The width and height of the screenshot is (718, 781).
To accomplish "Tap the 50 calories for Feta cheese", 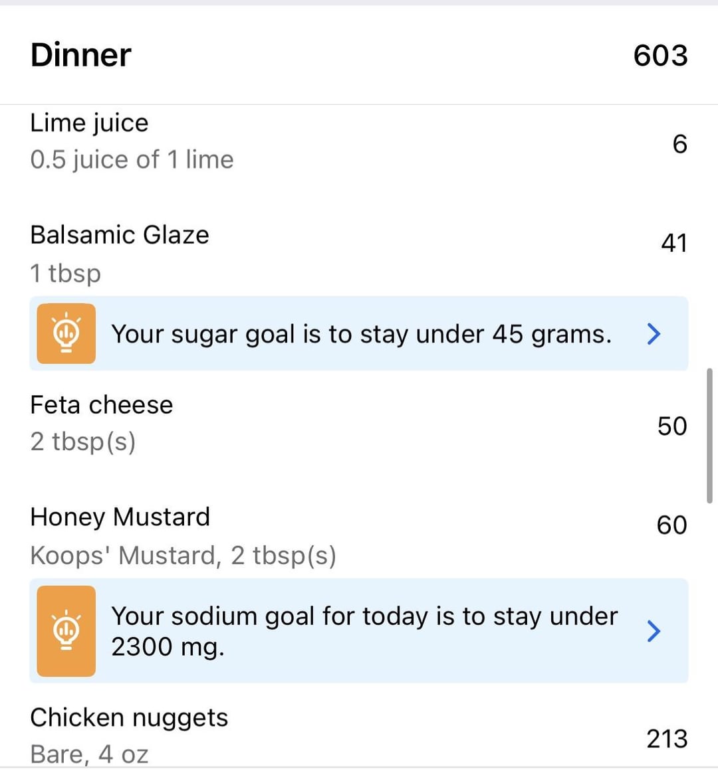I will coord(671,426).
